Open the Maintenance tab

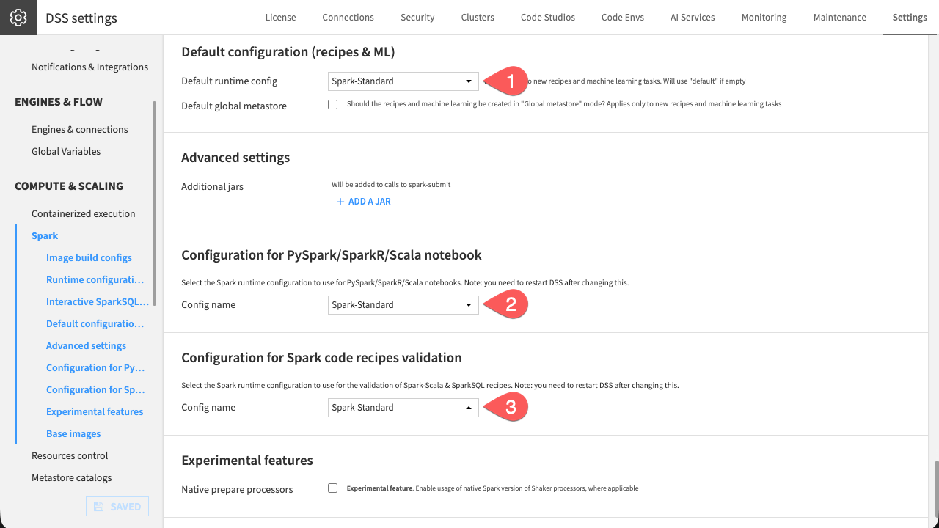click(x=839, y=18)
